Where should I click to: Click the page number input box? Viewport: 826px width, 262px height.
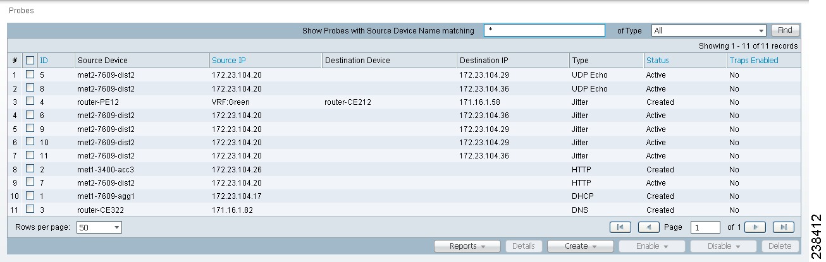click(x=706, y=227)
